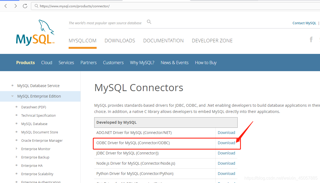Open the DOCUMENTATION tab
The image size is (320, 183).
click(x=163, y=41)
